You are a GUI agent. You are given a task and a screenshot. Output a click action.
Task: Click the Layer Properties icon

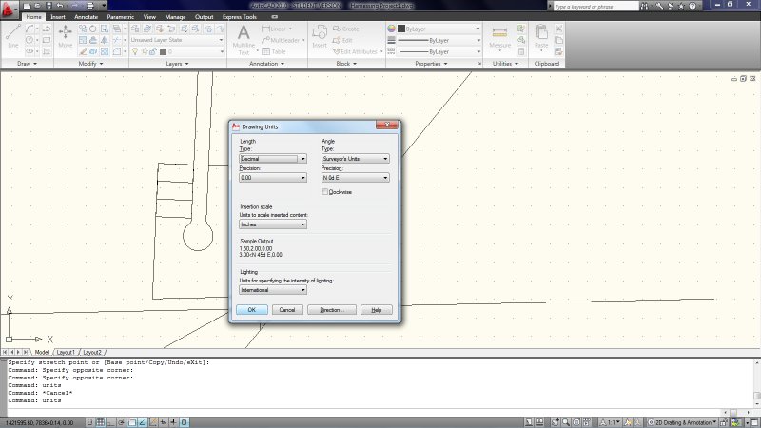[x=135, y=29]
